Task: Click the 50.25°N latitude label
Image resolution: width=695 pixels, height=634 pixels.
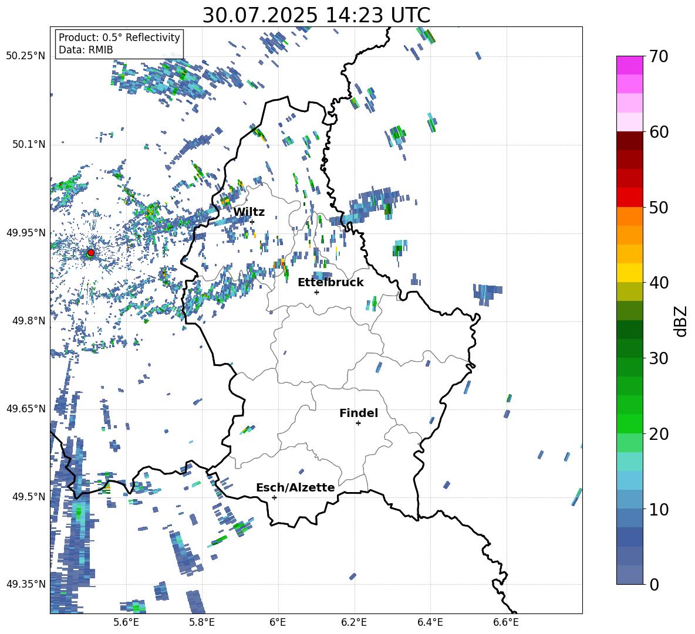Action: pyautogui.click(x=26, y=56)
